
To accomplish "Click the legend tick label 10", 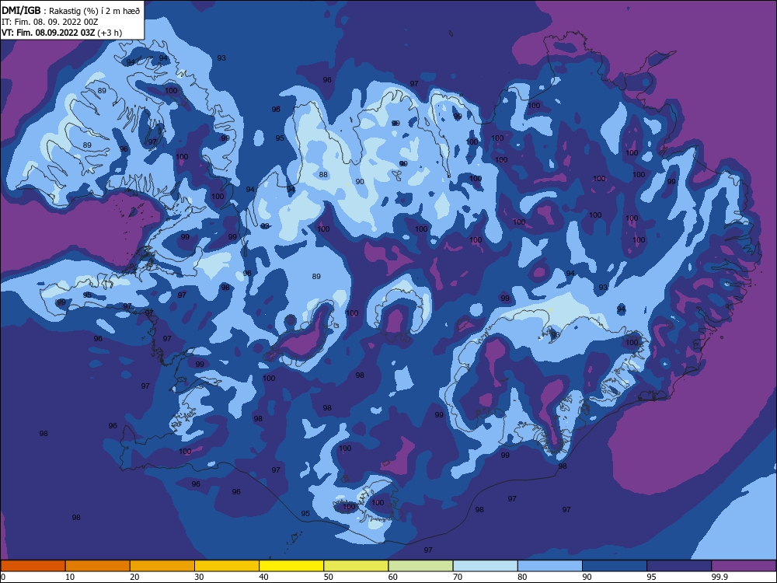I will coord(70,577).
